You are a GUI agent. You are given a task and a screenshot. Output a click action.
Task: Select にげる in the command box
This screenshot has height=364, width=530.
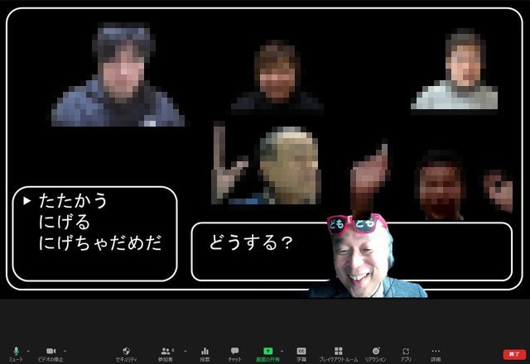[65, 222]
